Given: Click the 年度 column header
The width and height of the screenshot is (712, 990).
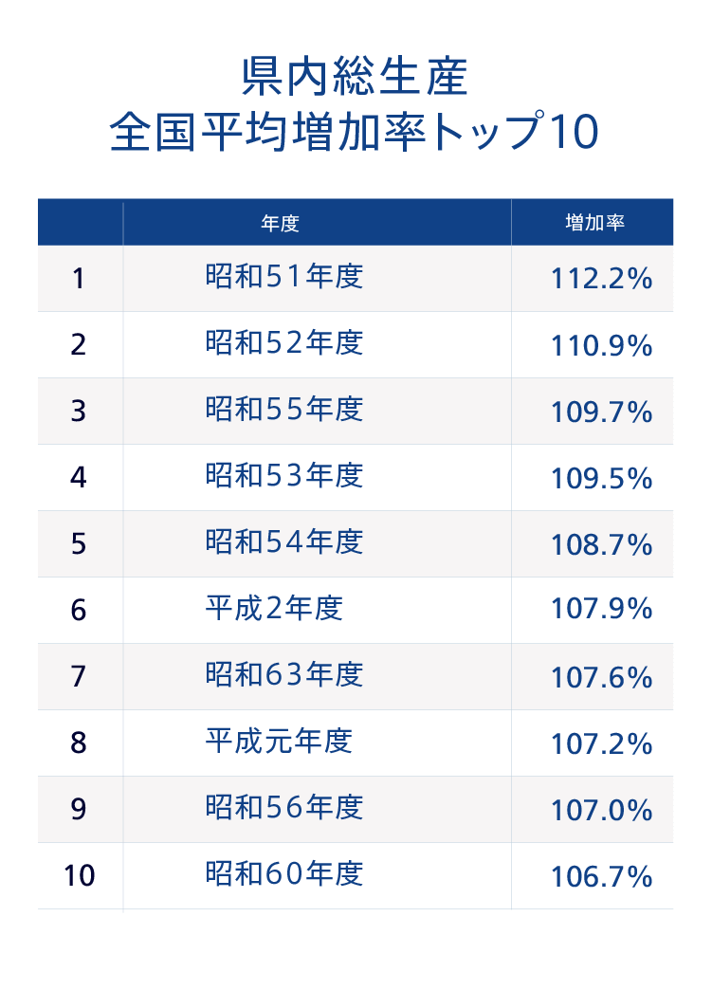Looking at the screenshot, I should pyautogui.click(x=280, y=224).
